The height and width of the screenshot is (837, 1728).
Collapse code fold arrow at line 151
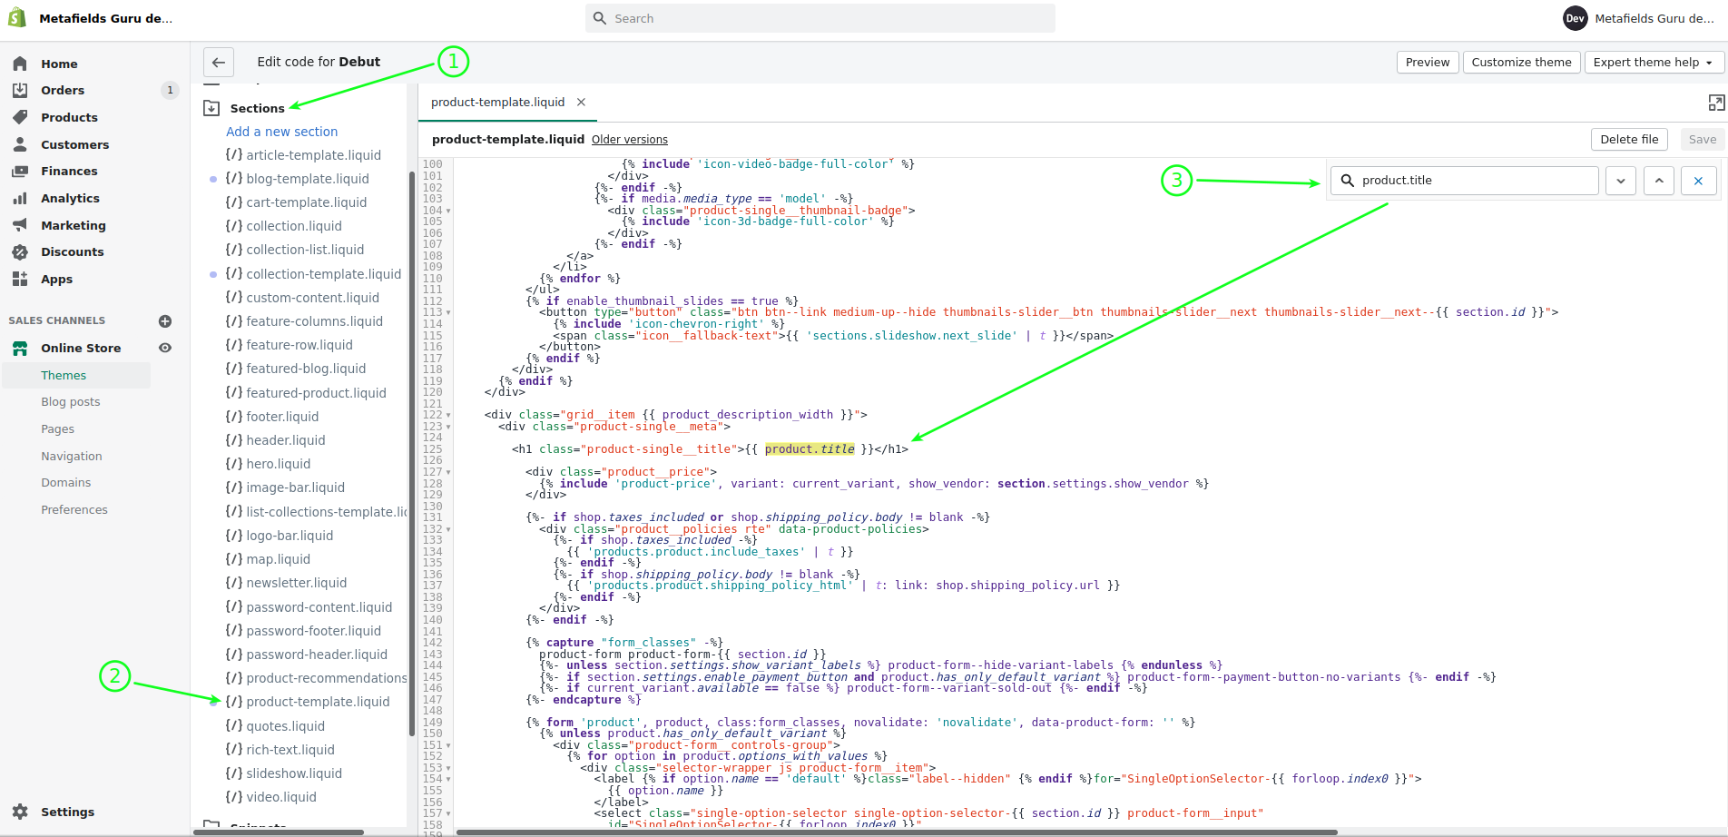[448, 745]
